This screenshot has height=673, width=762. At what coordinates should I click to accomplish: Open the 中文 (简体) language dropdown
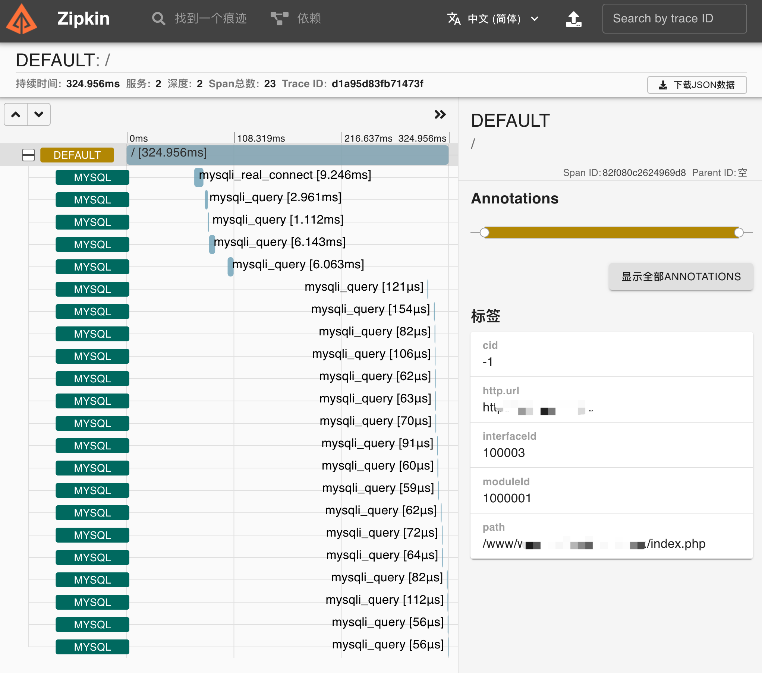pos(494,19)
